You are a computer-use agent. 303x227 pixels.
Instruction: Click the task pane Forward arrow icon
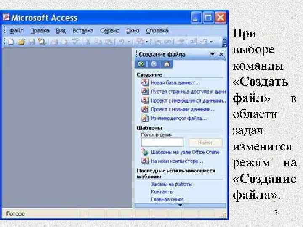click(154, 64)
